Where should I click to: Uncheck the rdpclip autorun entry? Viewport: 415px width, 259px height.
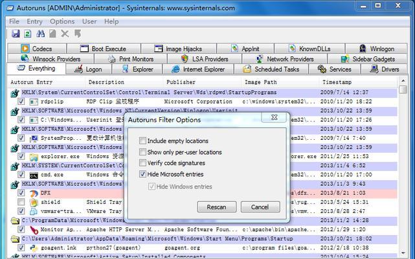click(x=21, y=102)
